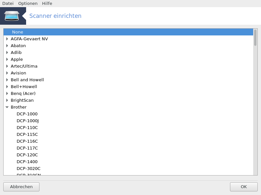Select Brother model DCP-115C
Screen dimensions: 261x195
[27, 134]
